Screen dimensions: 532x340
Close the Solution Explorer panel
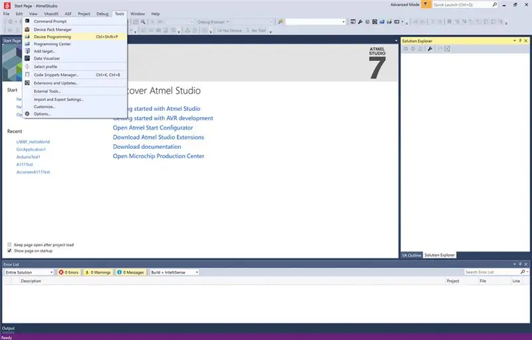pyautogui.click(x=526, y=41)
